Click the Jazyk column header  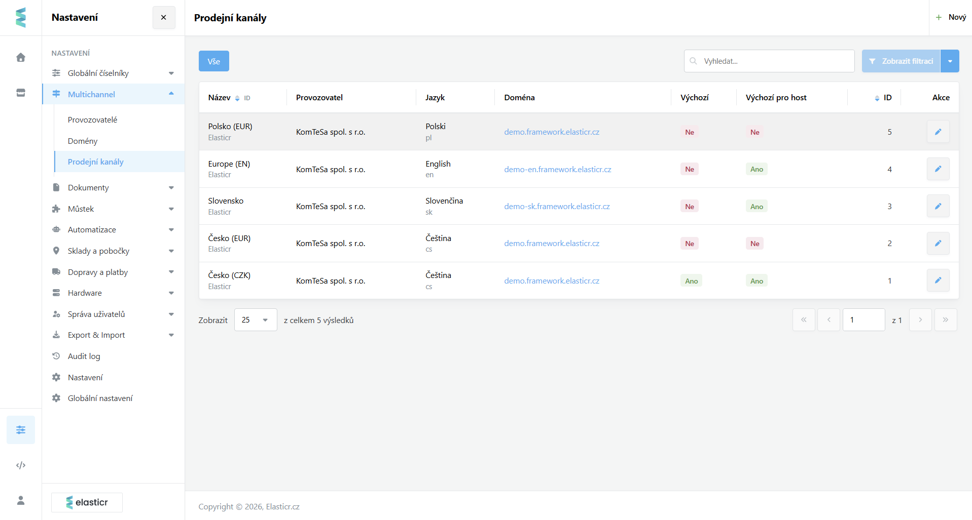[435, 98]
